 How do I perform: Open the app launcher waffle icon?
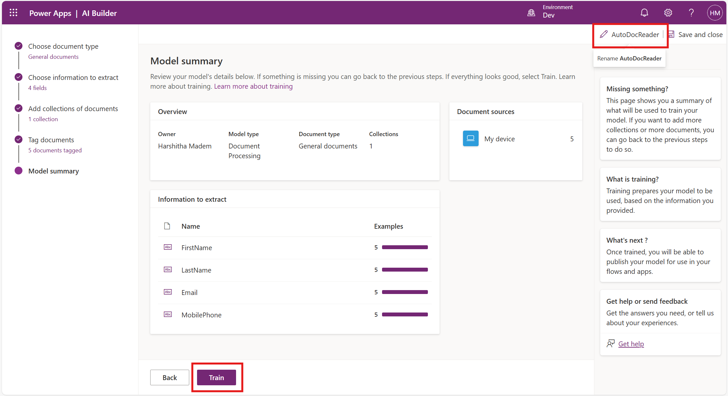point(13,13)
